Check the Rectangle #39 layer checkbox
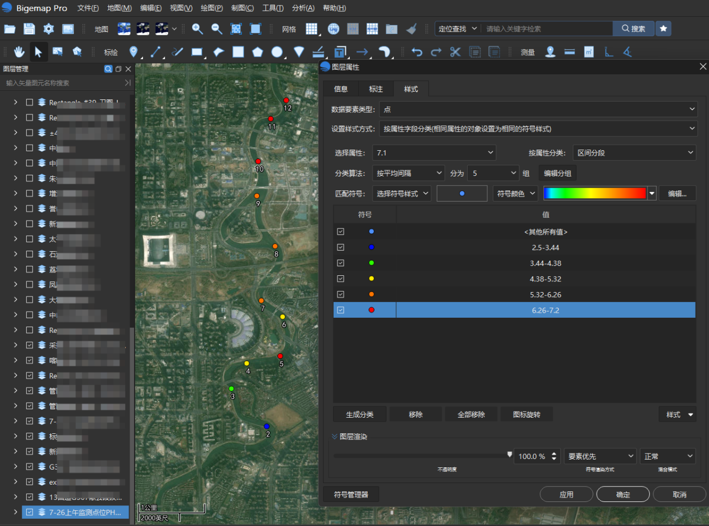 point(30,102)
